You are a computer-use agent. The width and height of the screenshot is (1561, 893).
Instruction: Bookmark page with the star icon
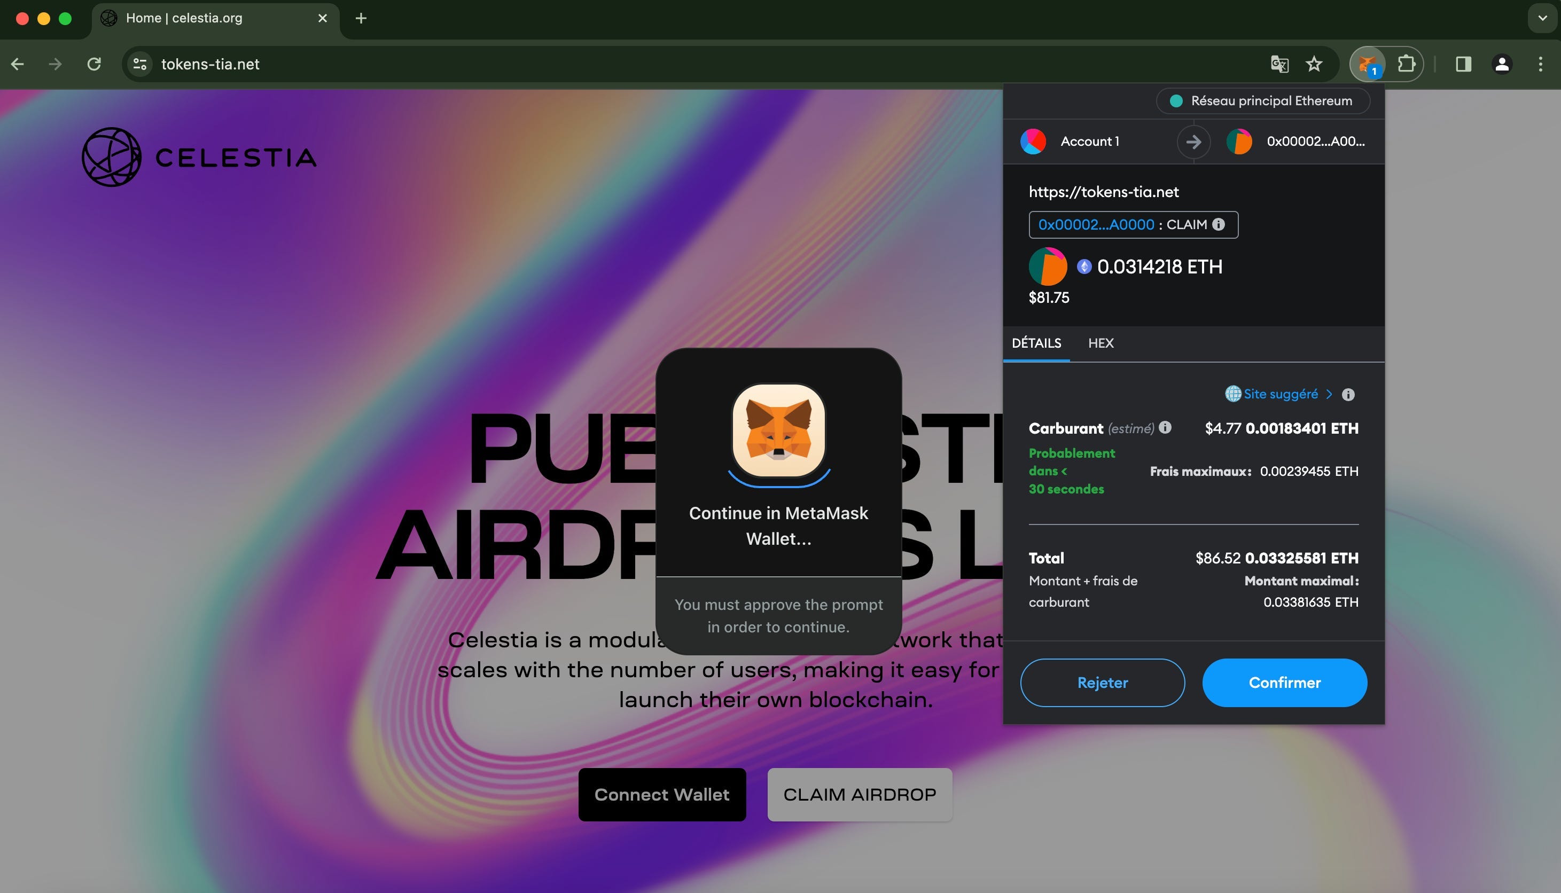point(1313,64)
